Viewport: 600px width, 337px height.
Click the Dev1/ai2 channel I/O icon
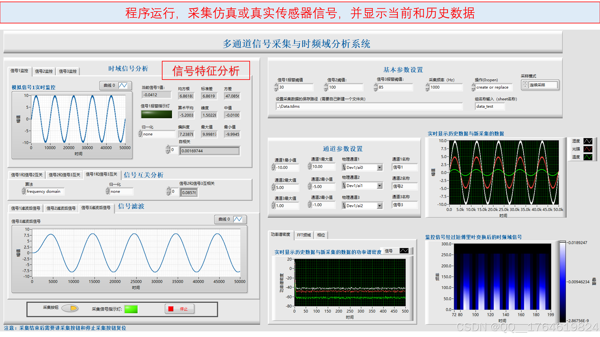[344, 206]
